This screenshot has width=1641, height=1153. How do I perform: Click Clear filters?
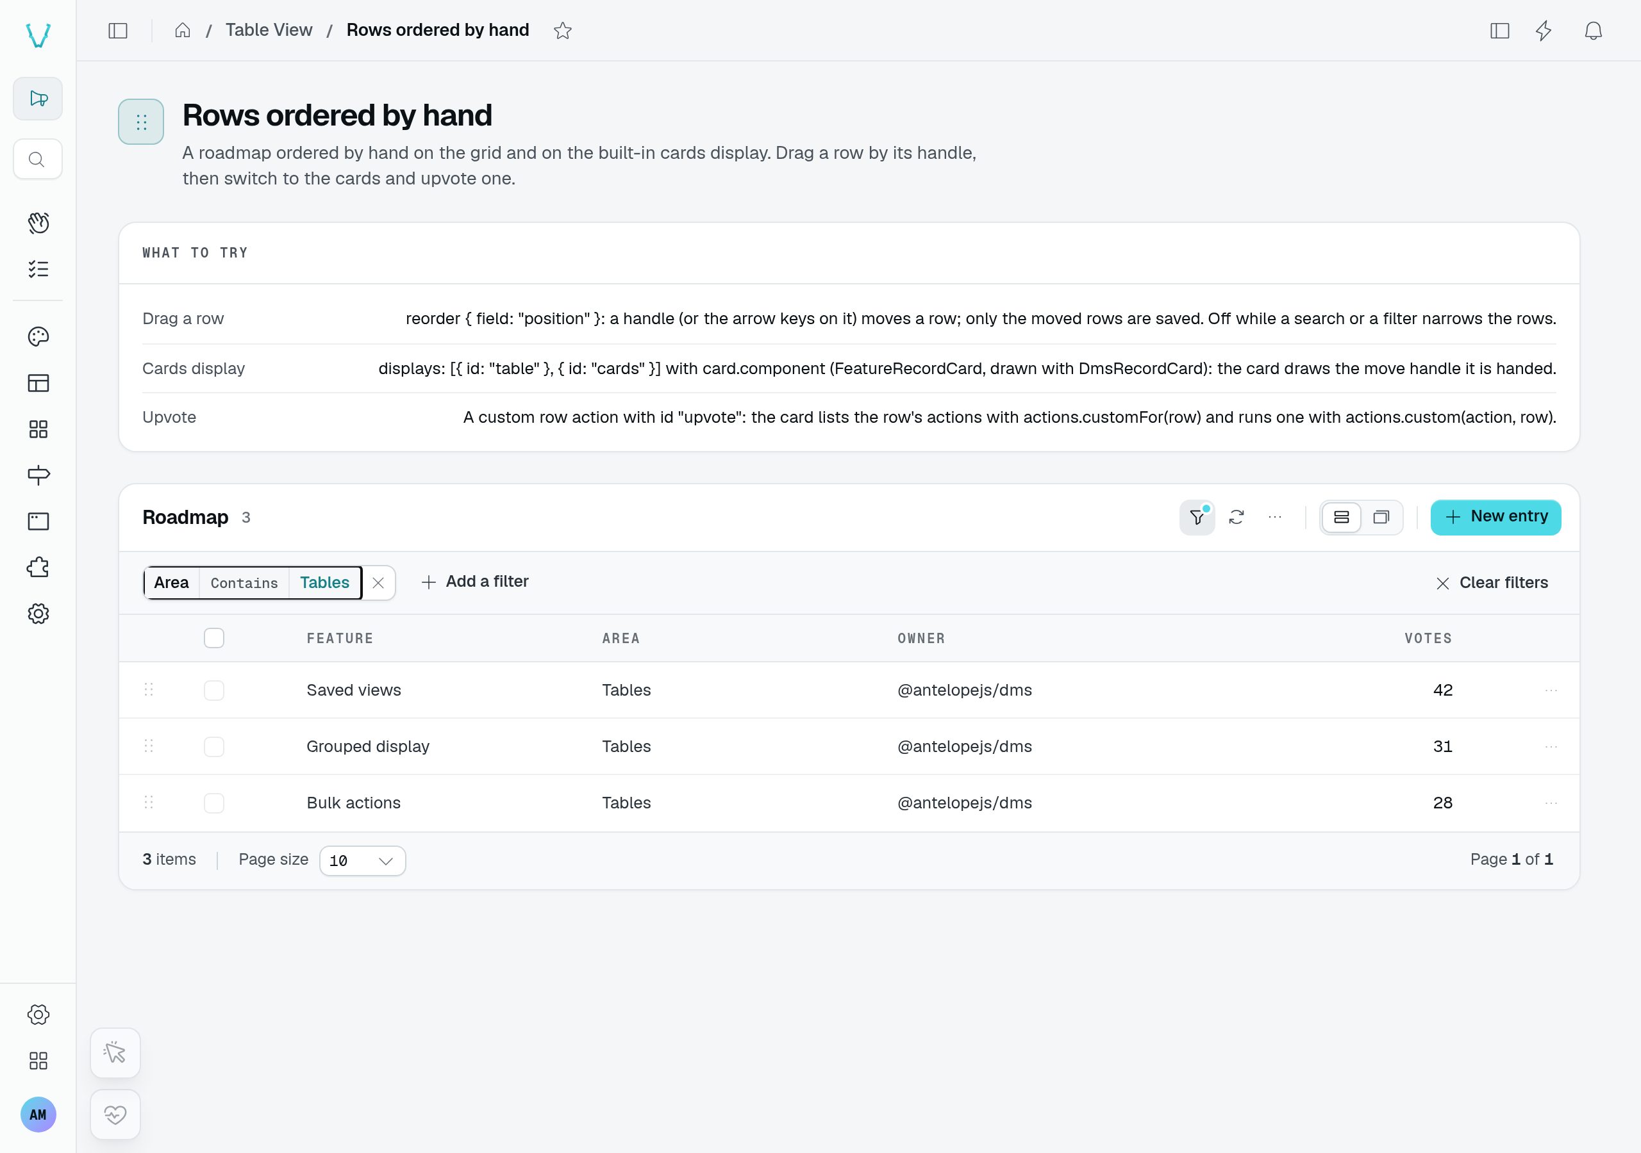click(1492, 583)
